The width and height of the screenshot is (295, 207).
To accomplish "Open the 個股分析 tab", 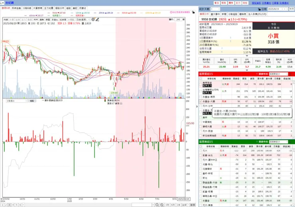I will pyautogui.click(x=60, y=8).
